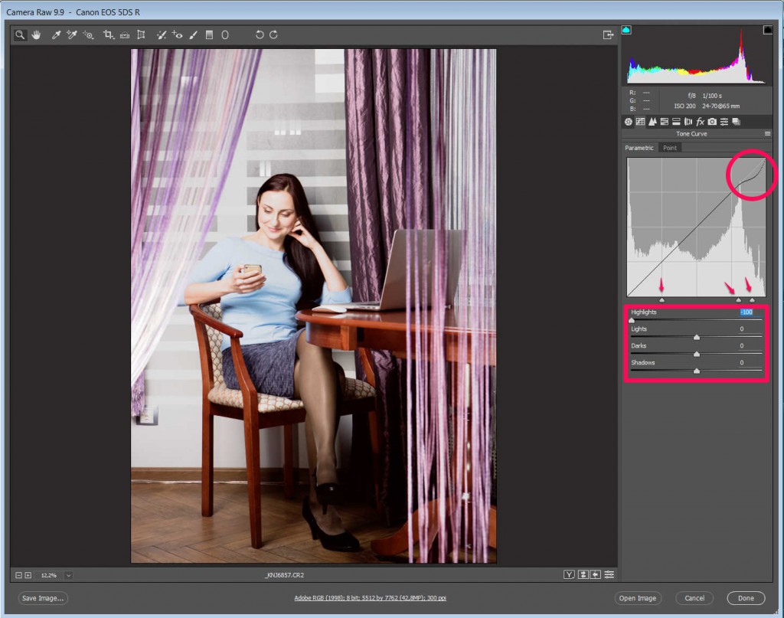Viewport: 784px width, 618px height.
Task: Select the White Balance eyedropper tool
Action: click(x=56, y=35)
